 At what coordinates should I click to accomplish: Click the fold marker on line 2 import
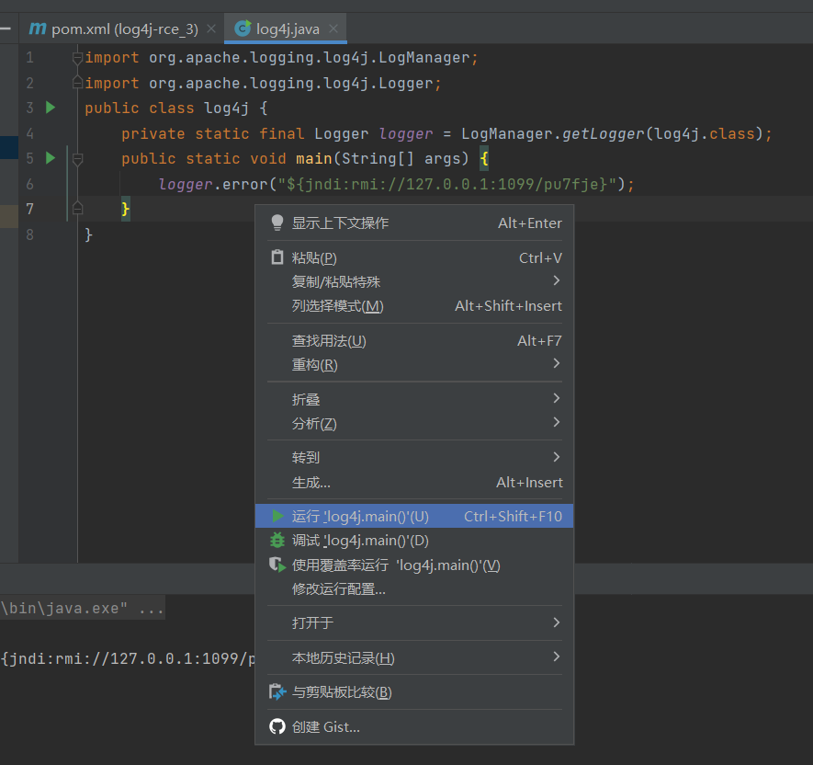coord(77,83)
